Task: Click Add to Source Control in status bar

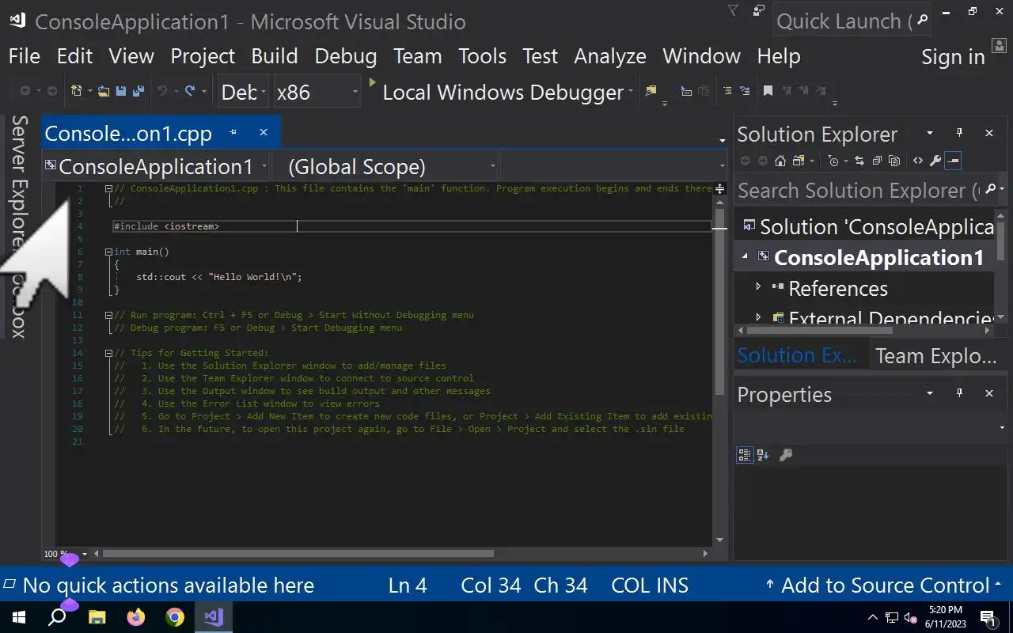Action: coord(885,586)
